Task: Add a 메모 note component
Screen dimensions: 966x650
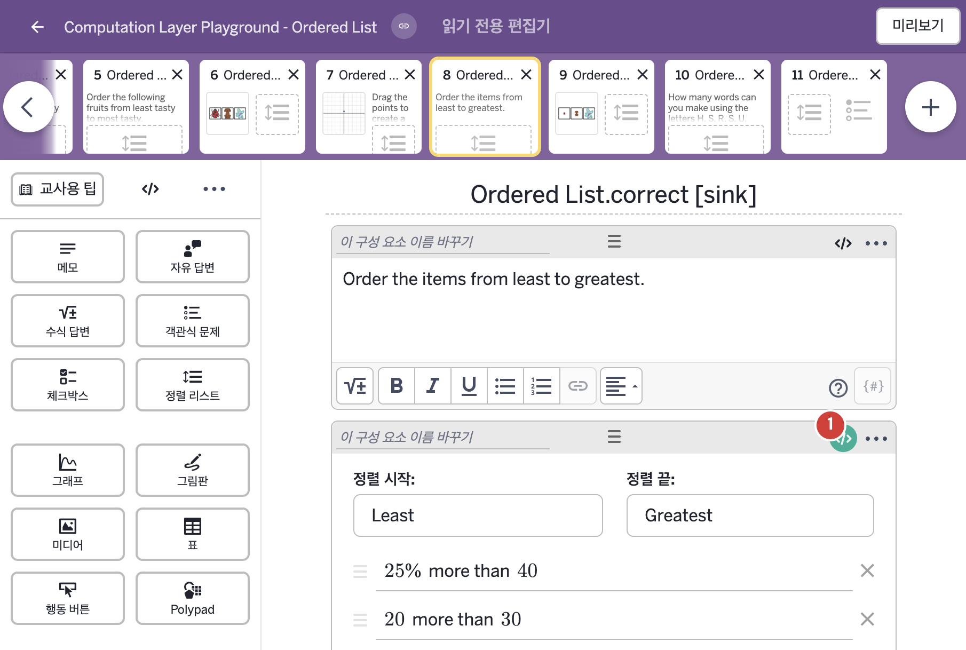Action: tap(68, 257)
